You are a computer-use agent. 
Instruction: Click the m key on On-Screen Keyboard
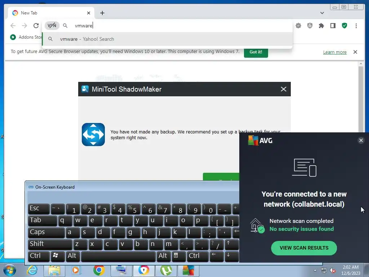click(171, 244)
